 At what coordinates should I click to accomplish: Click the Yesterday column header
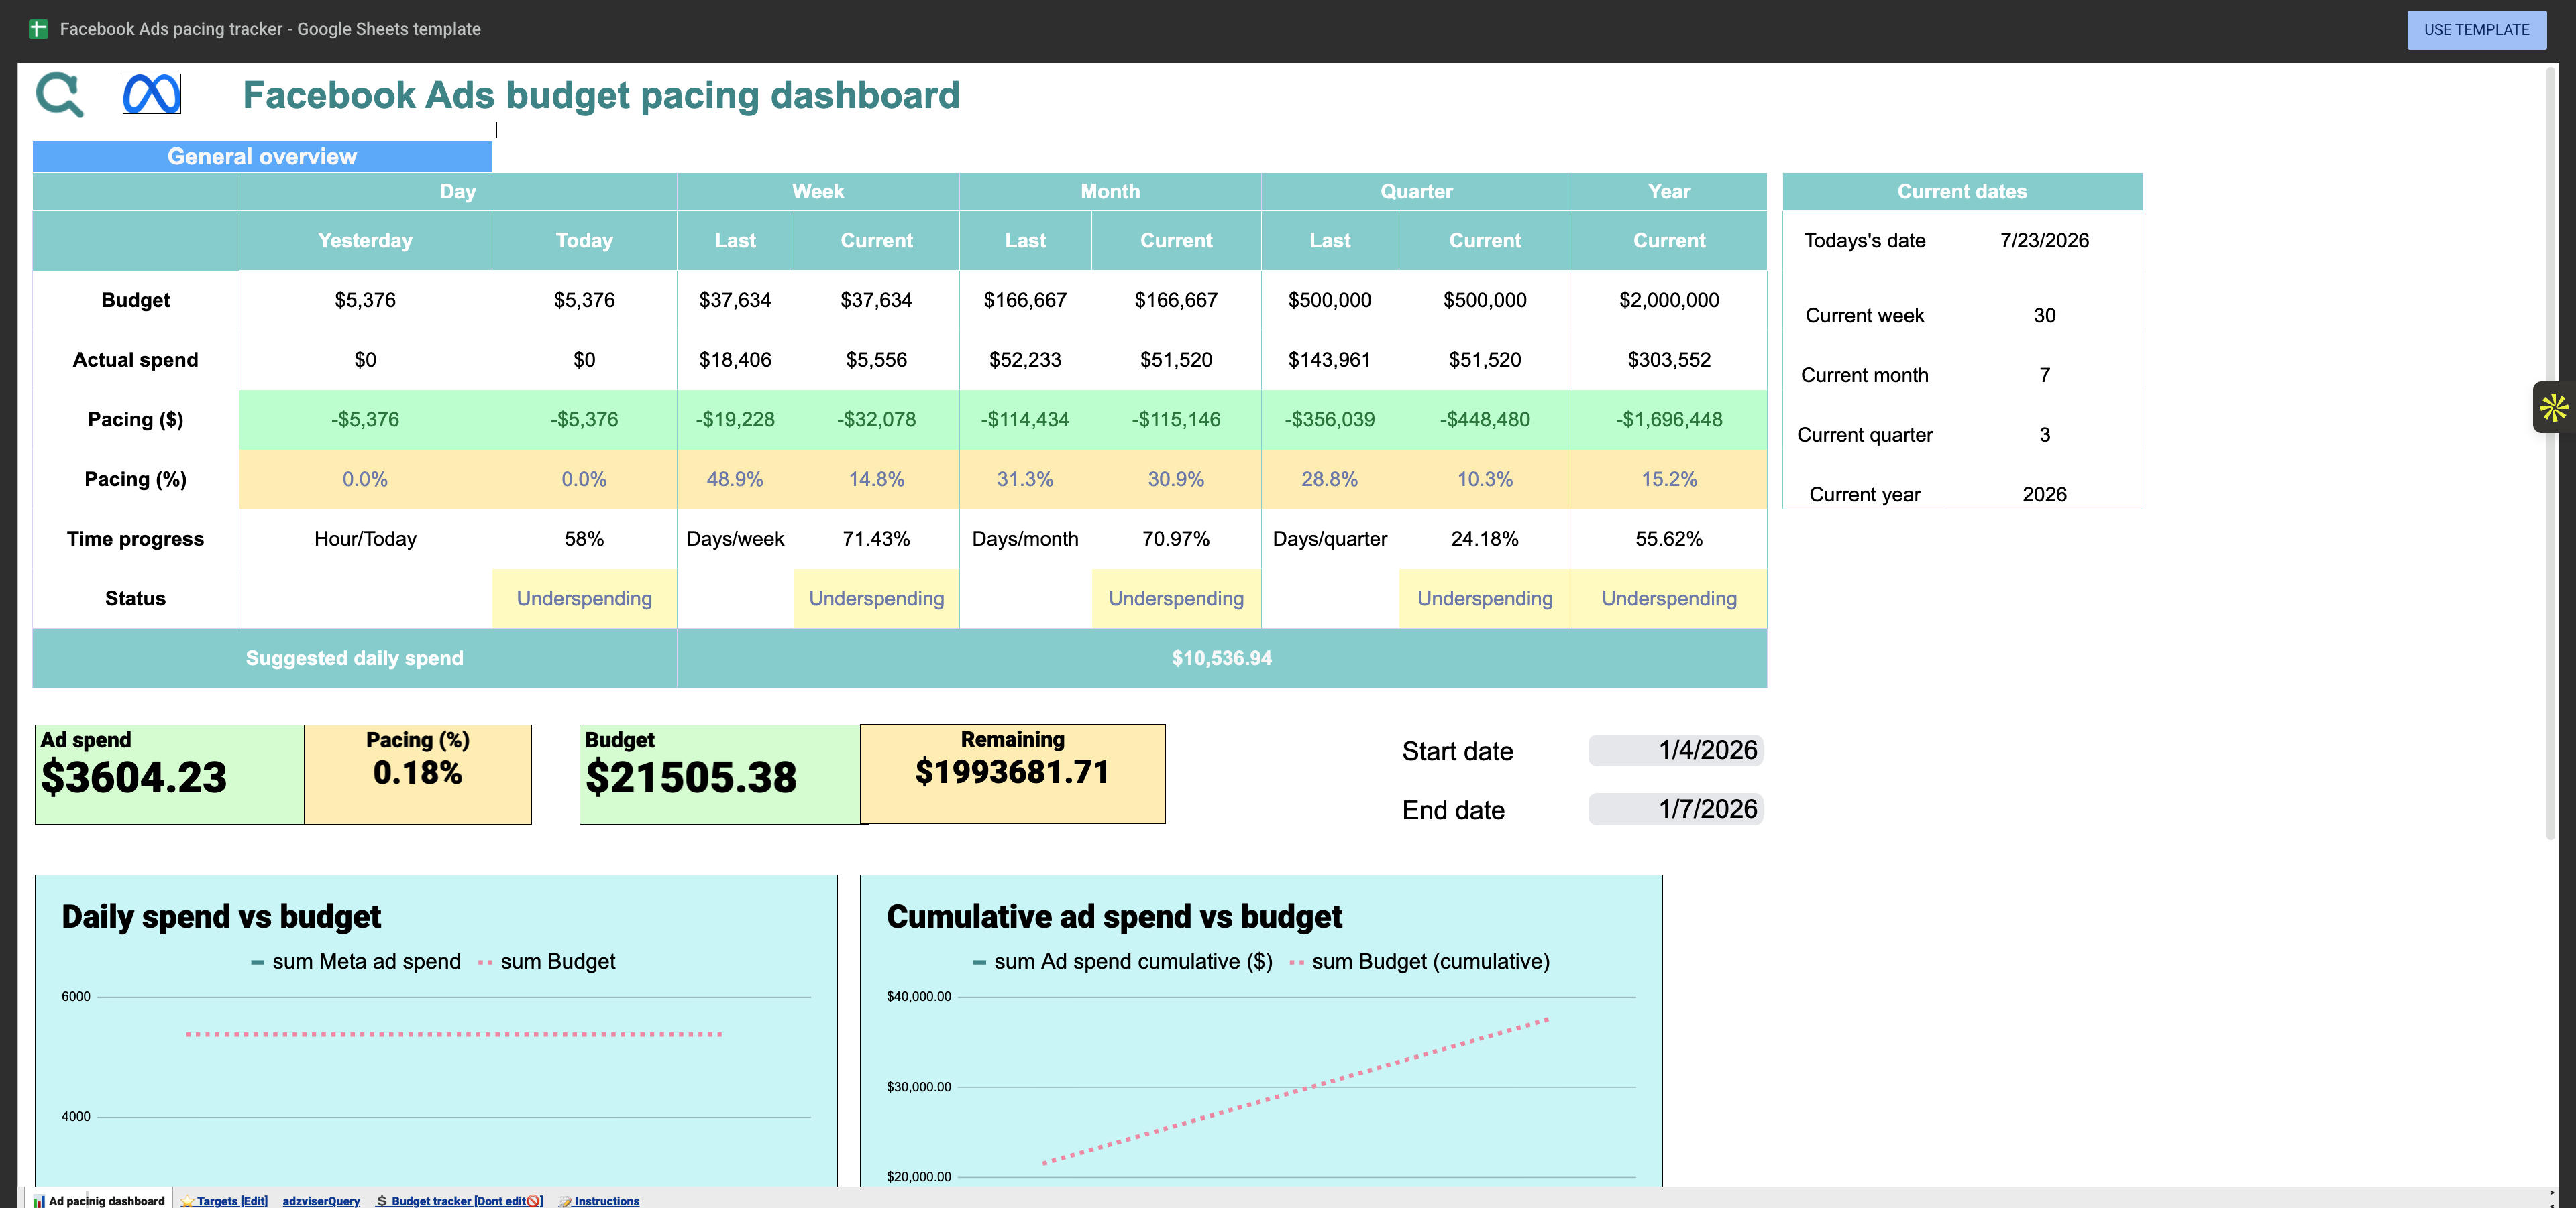click(x=365, y=240)
